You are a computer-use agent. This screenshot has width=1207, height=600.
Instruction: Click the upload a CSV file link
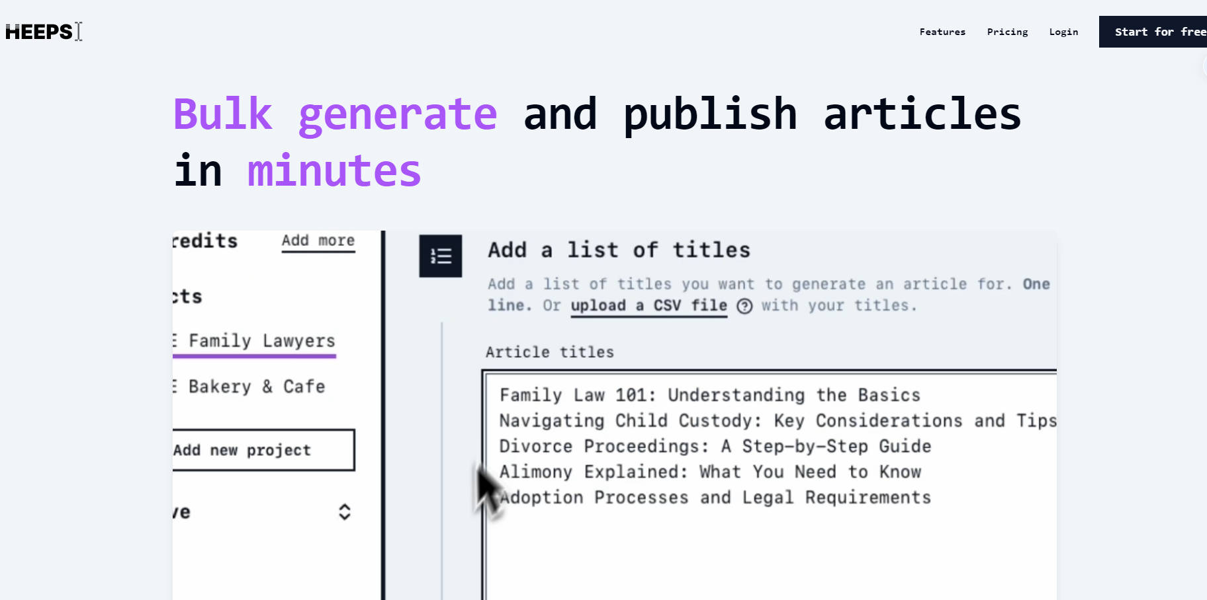[648, 305]
